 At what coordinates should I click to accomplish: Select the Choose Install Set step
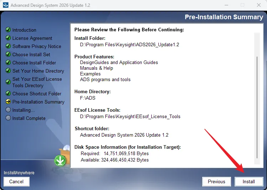31,54
